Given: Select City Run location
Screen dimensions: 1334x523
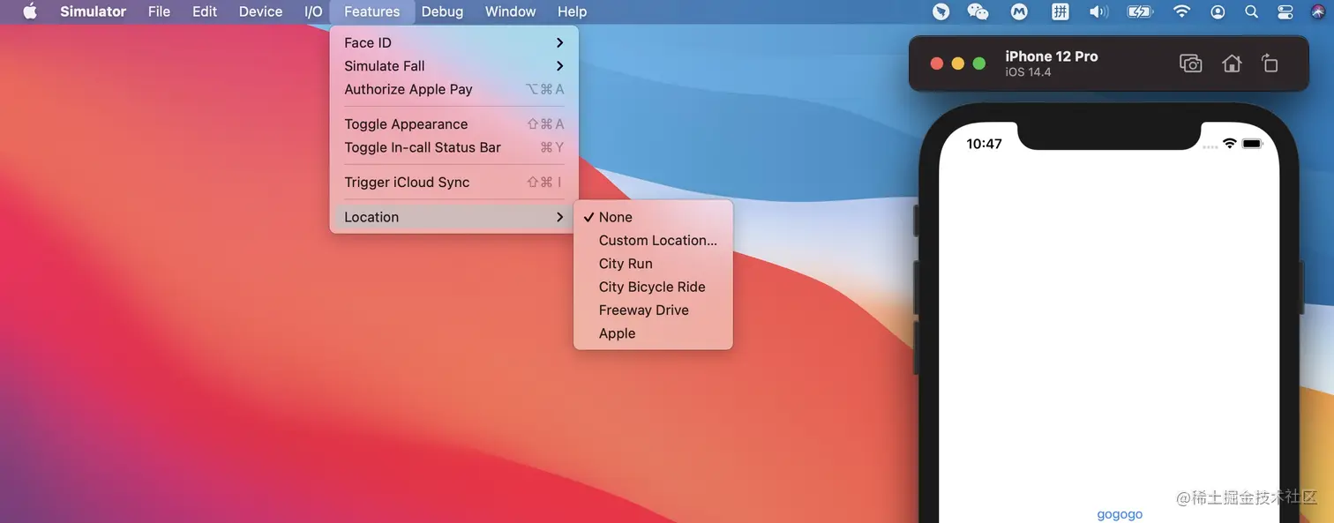Looking at the screenshot, I should point(653,264).
